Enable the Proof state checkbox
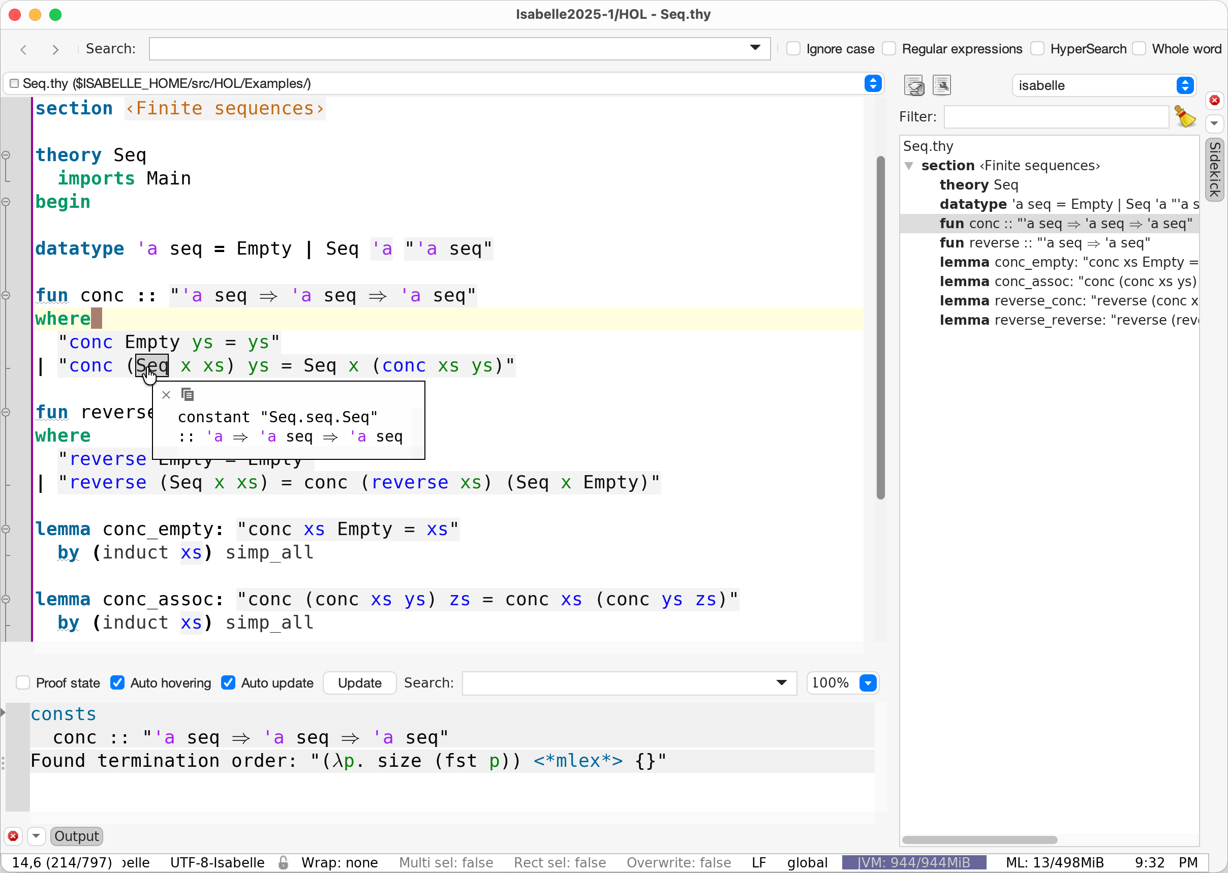 pos(23,683)
